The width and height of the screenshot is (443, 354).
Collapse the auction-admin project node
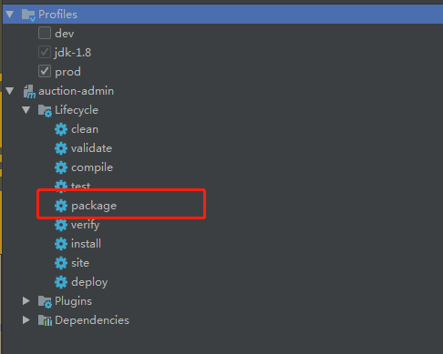(x=10, y=91)
